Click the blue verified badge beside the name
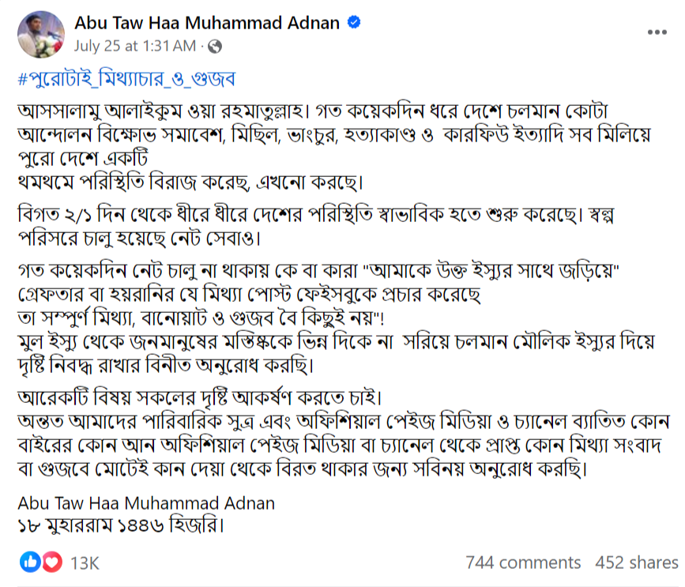Screen dimensions: 685x587 354,22
